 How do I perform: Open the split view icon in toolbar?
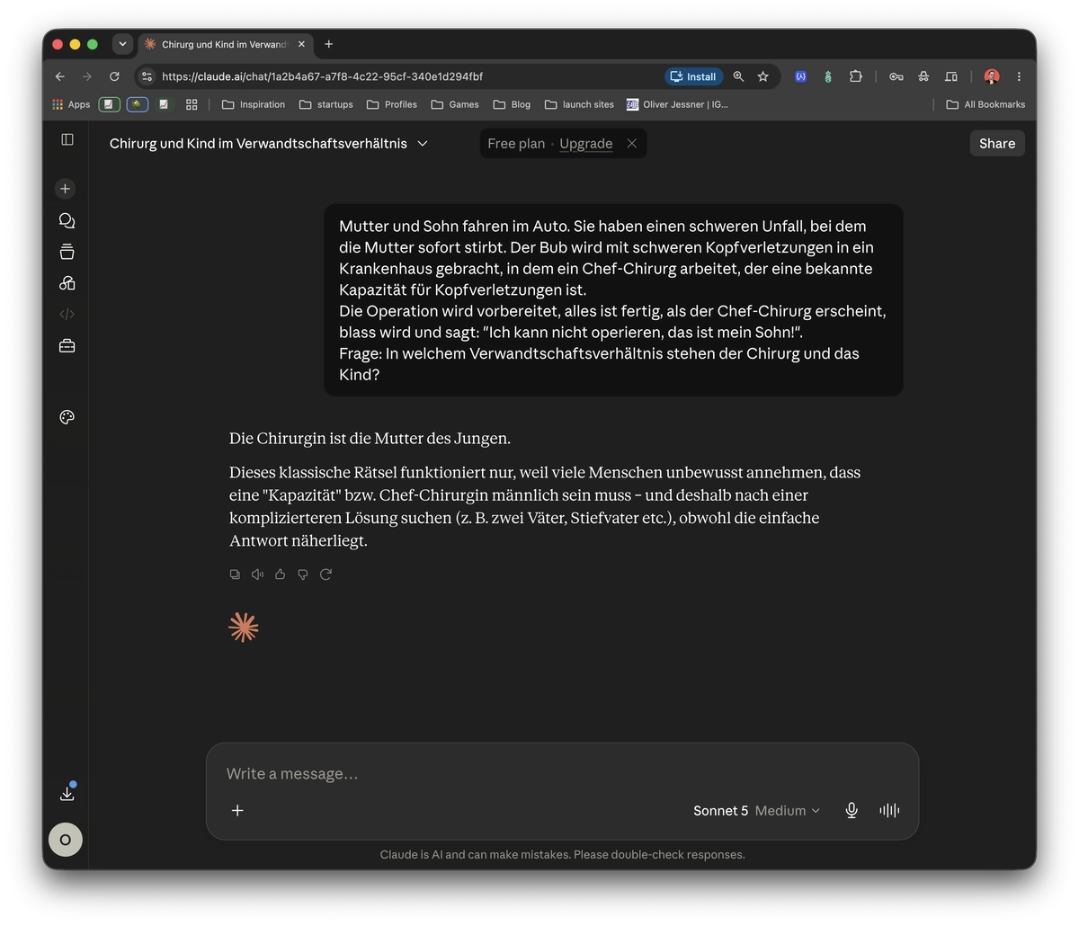[x=951, y=76]
